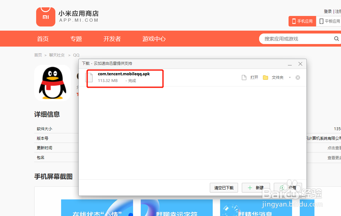
Task: Close the download dialog
Action: click(x=300, y=64)
